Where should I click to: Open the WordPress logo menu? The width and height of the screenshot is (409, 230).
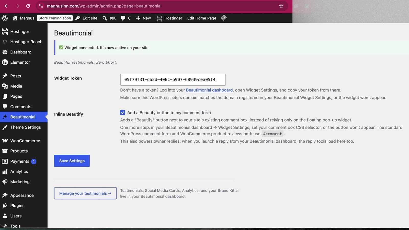pos(5,18)
